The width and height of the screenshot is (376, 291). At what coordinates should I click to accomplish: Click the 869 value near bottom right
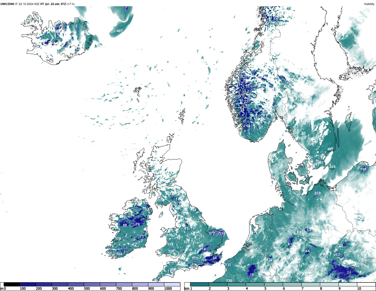(320, 274)
